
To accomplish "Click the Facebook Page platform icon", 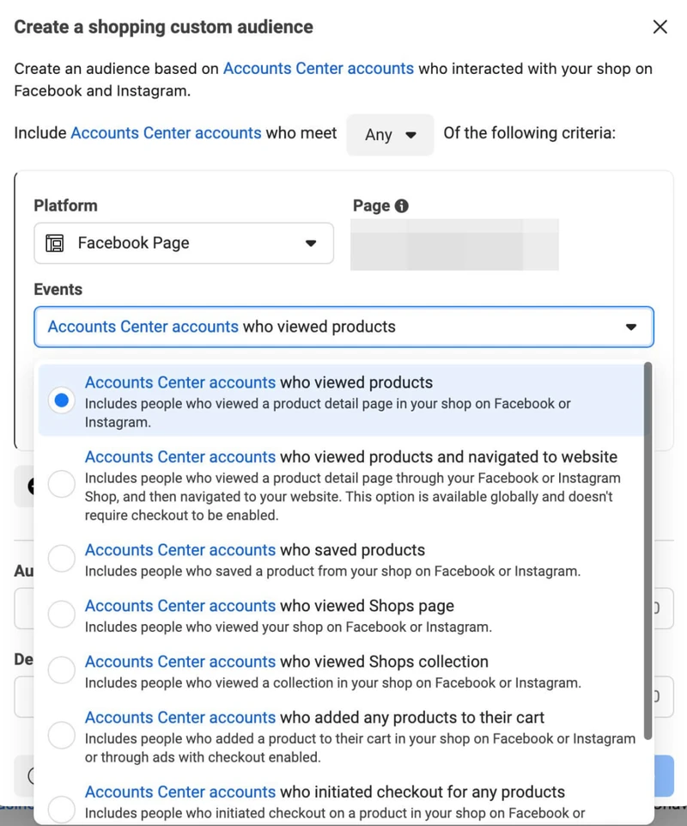I will coord(55,243).
